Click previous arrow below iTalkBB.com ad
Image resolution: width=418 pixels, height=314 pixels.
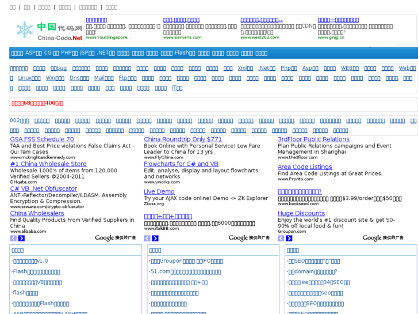pos(147,238)
